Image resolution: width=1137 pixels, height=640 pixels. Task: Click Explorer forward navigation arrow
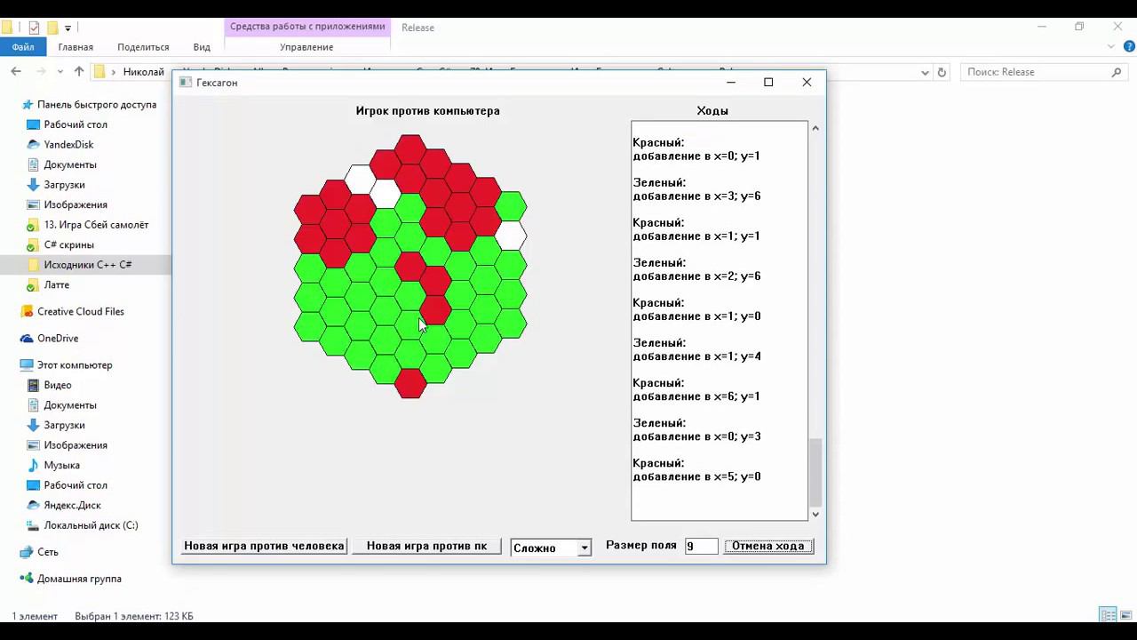click(x=41, y=72)
